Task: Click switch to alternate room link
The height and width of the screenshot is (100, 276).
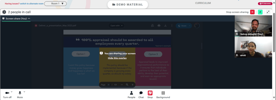Action: coord(32,4)
